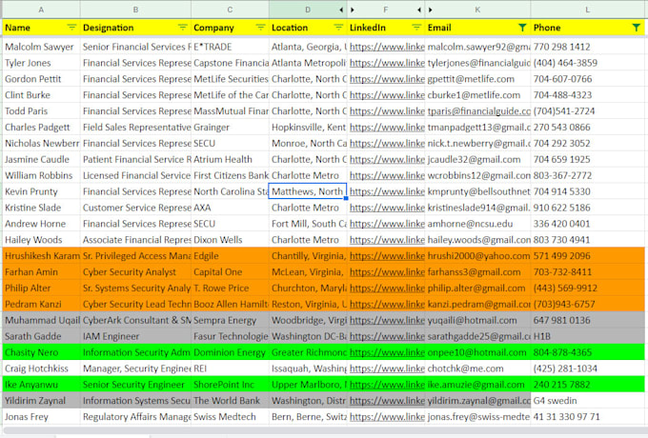The width and height of the screenshot is (648, 438).
Task: Select the E*TRADE company cell
Action: 230,47
